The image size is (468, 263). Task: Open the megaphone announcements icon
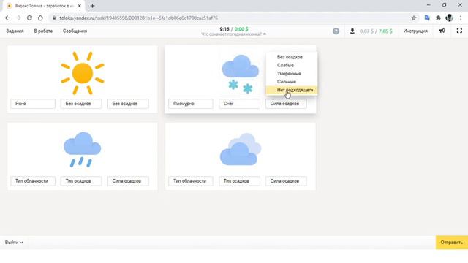click(442, 31)
